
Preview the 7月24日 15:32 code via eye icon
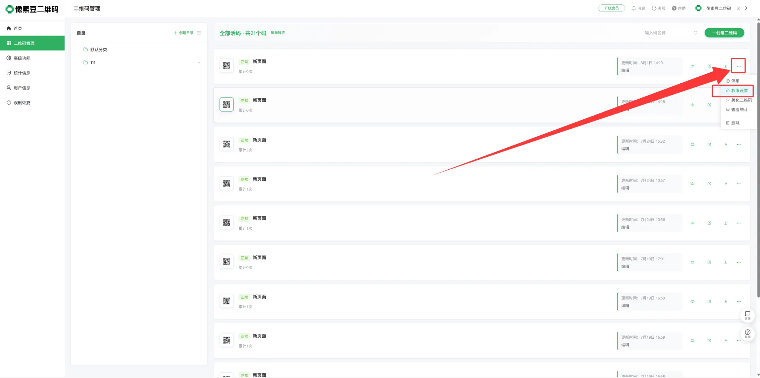pos(692,145)
